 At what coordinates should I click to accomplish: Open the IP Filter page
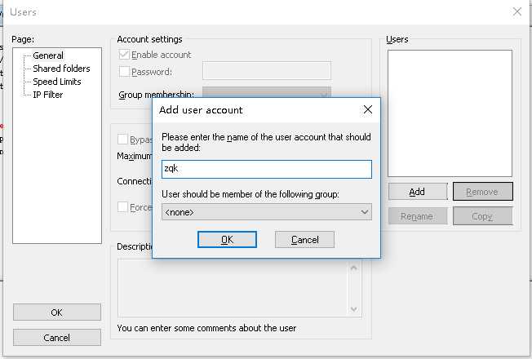point(48,95)
